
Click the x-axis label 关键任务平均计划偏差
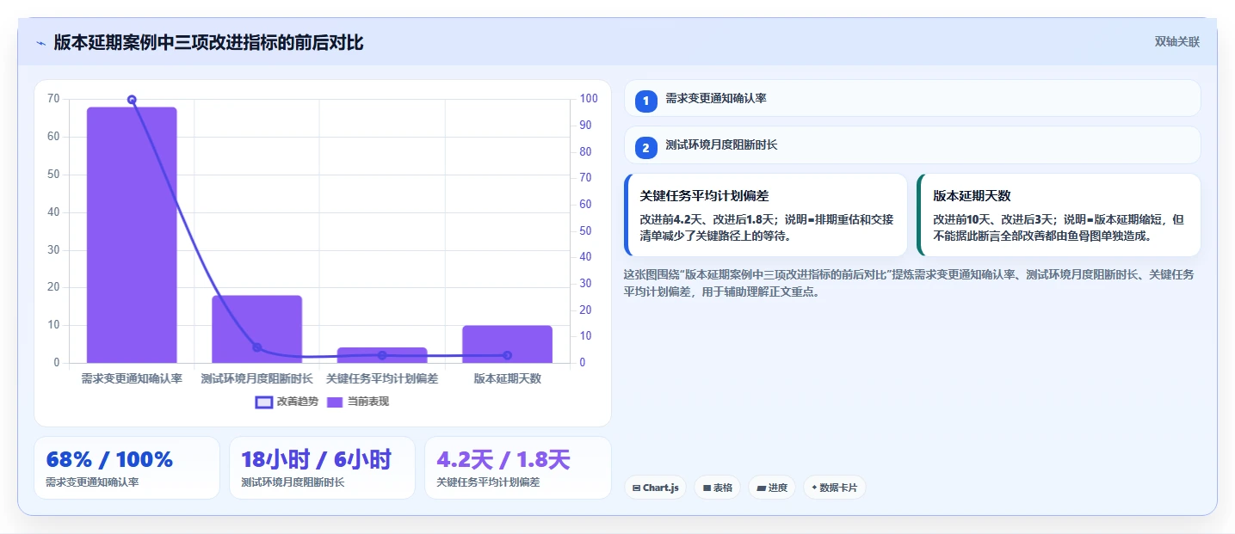pos(382,378)
